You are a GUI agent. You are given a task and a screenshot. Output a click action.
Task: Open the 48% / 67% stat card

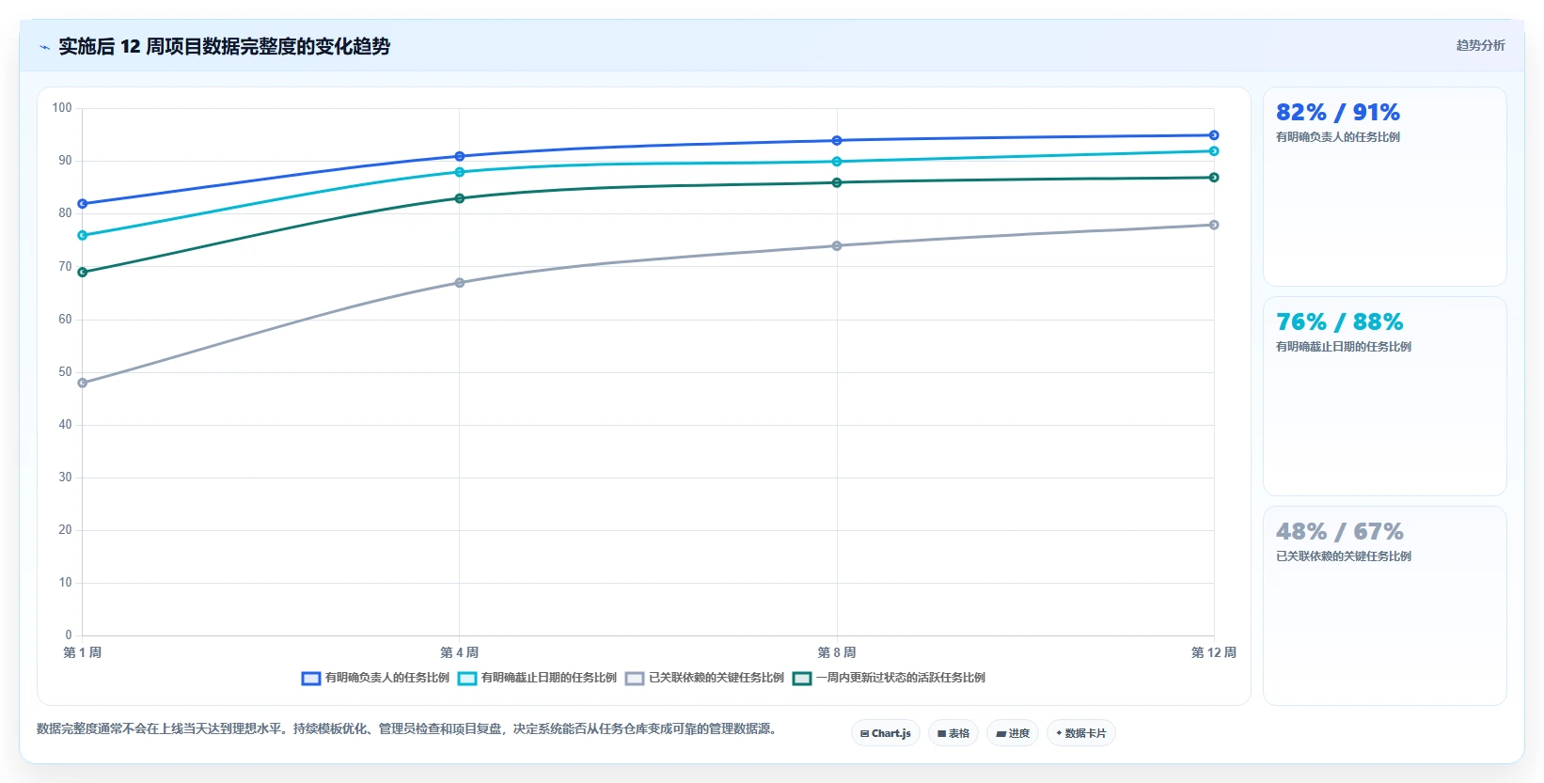pos(1384,606)
